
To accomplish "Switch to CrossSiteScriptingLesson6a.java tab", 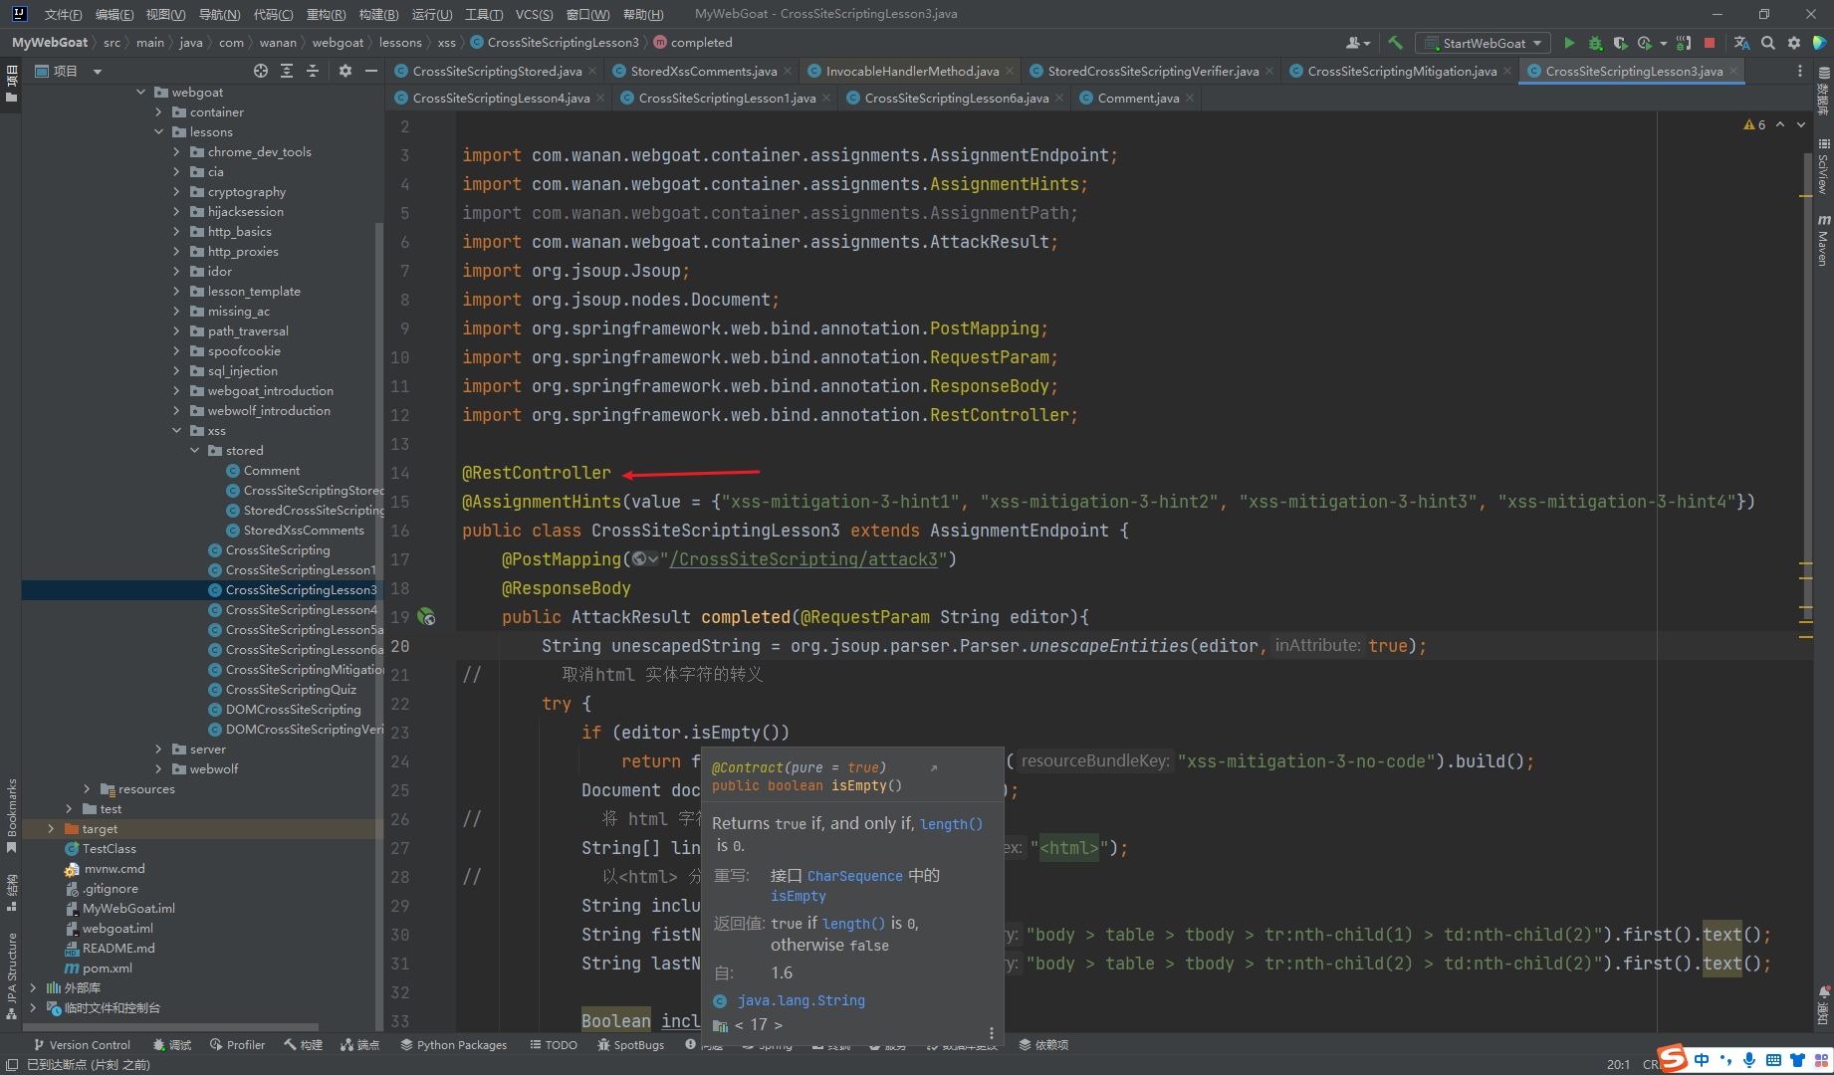I will click(x=956, y=98).
